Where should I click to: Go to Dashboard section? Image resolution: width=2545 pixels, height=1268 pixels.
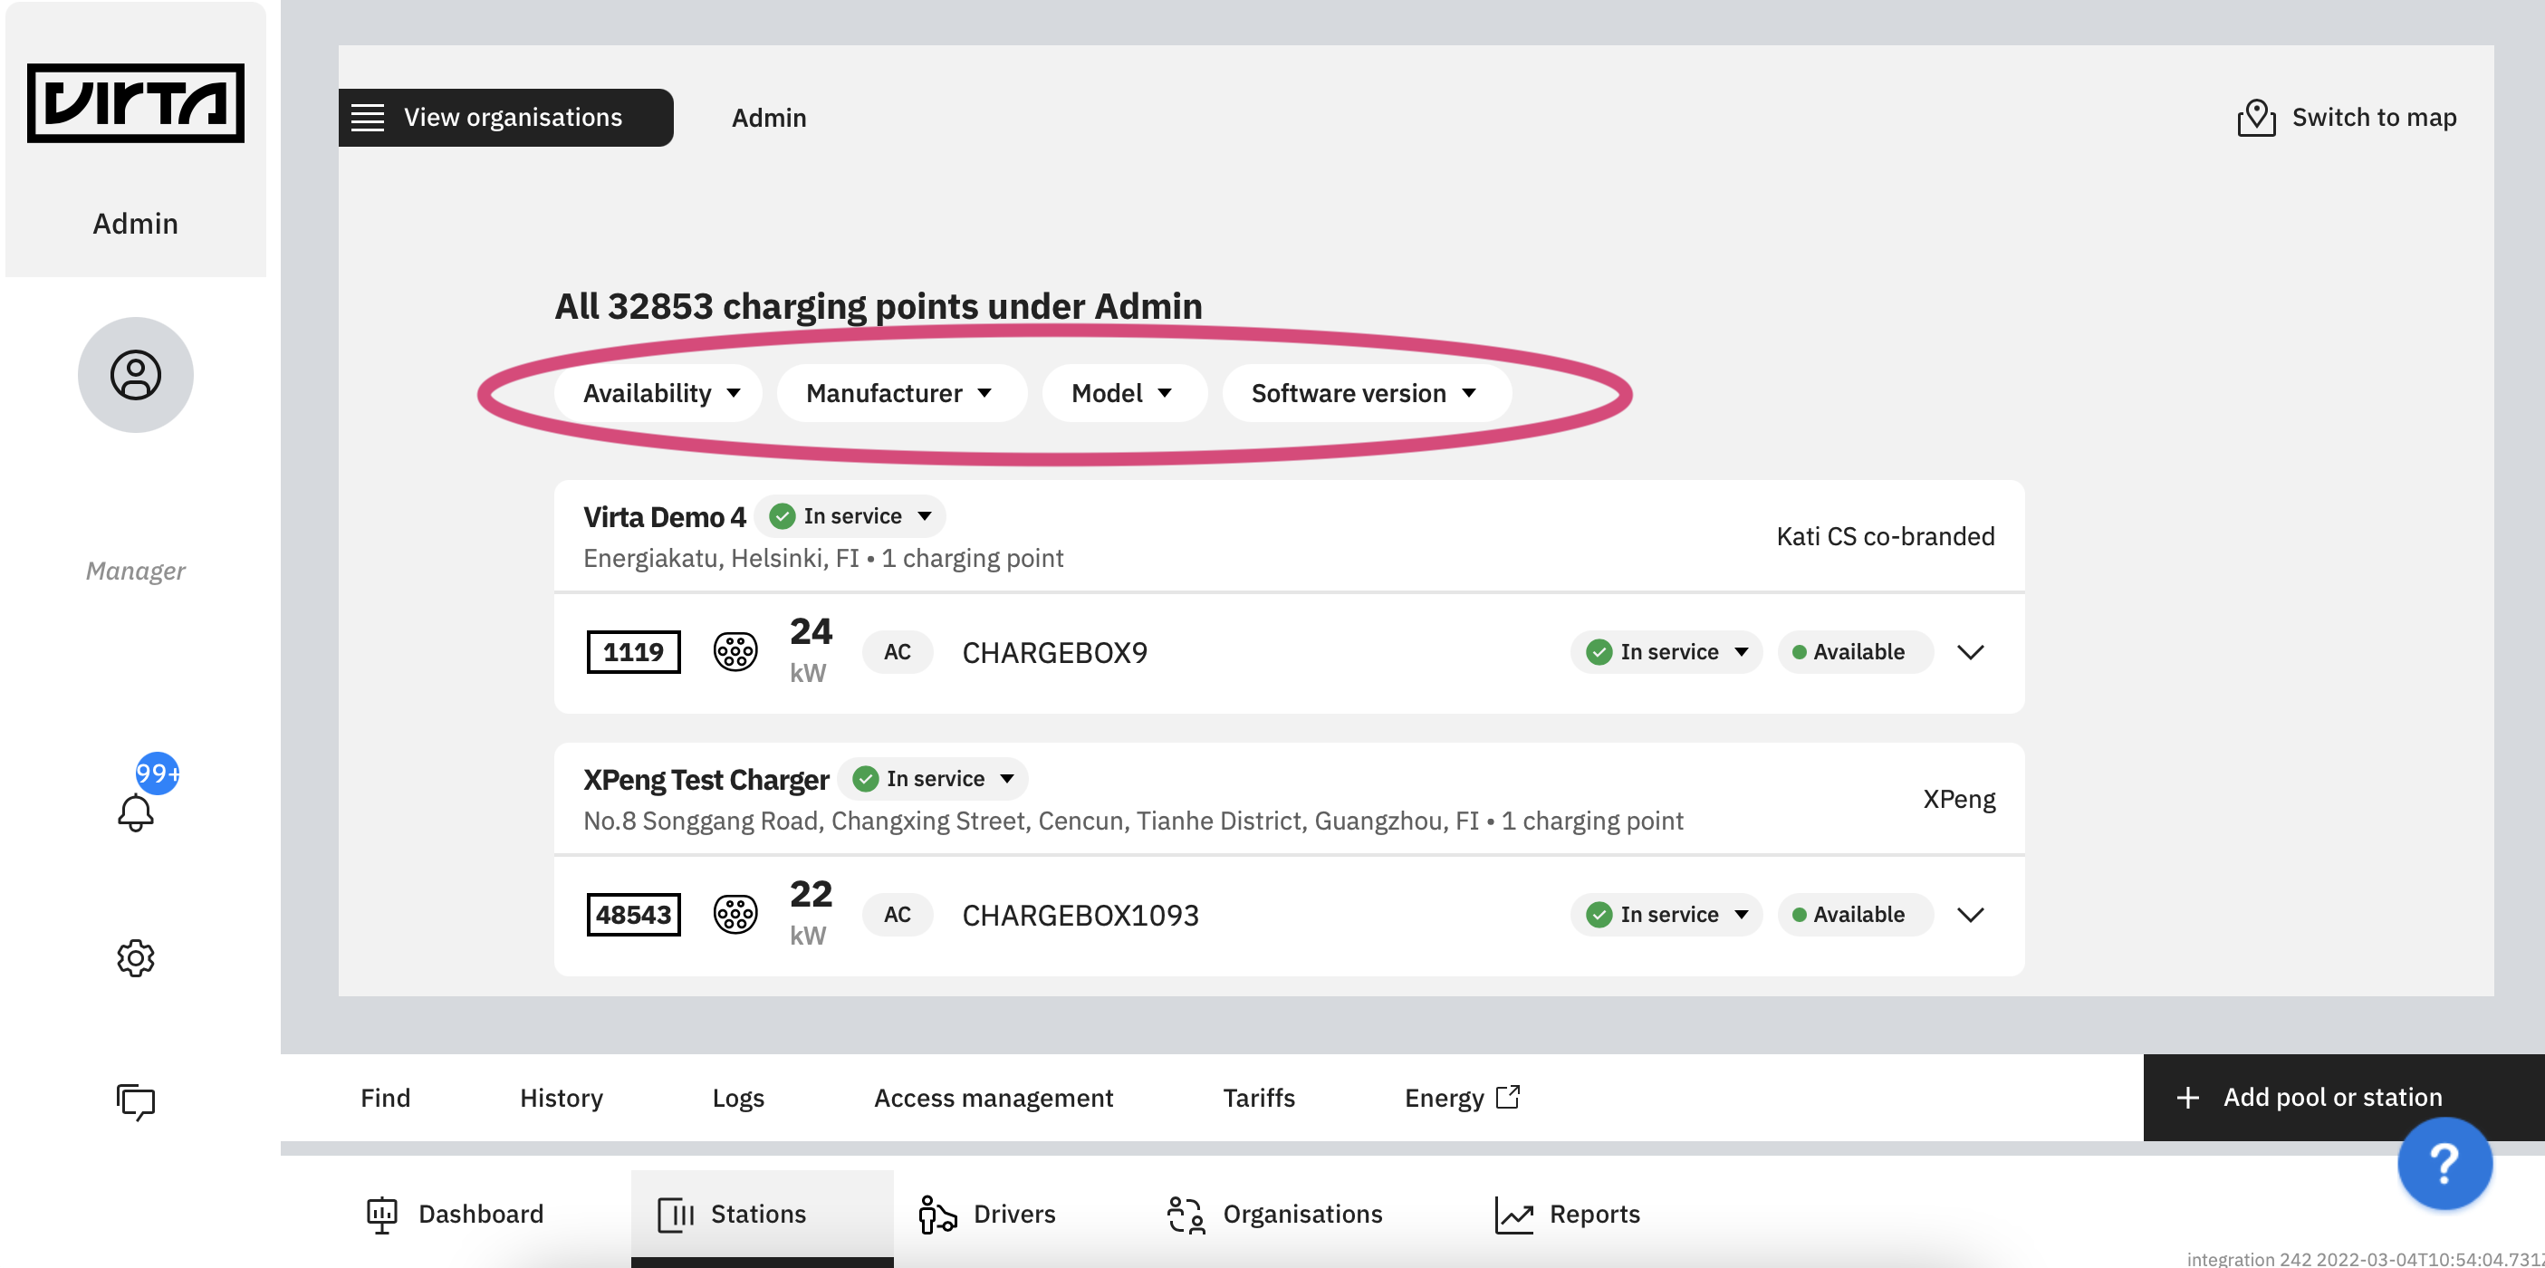click(x=455, y=1215)
